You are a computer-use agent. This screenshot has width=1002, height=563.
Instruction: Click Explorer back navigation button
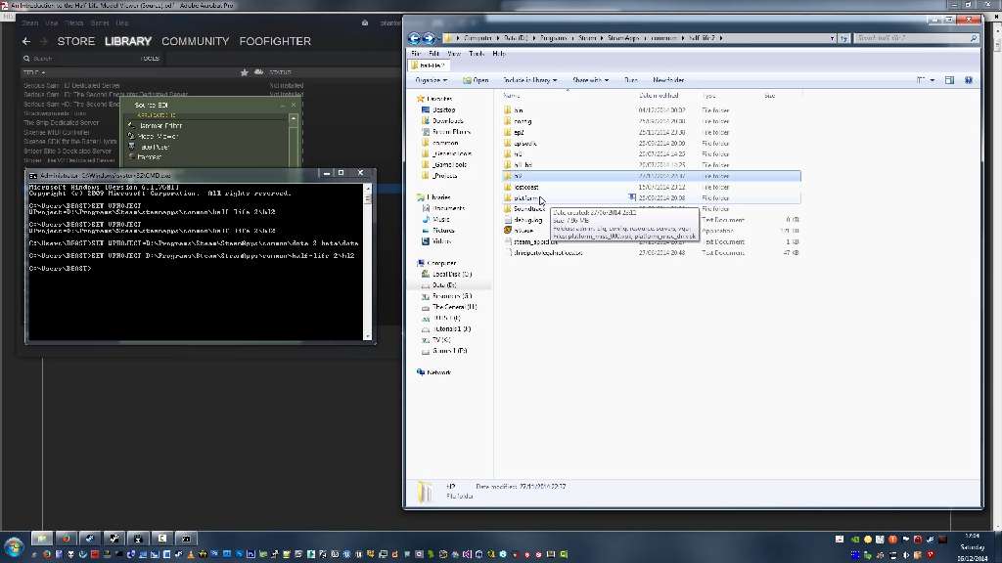(415, 38)
